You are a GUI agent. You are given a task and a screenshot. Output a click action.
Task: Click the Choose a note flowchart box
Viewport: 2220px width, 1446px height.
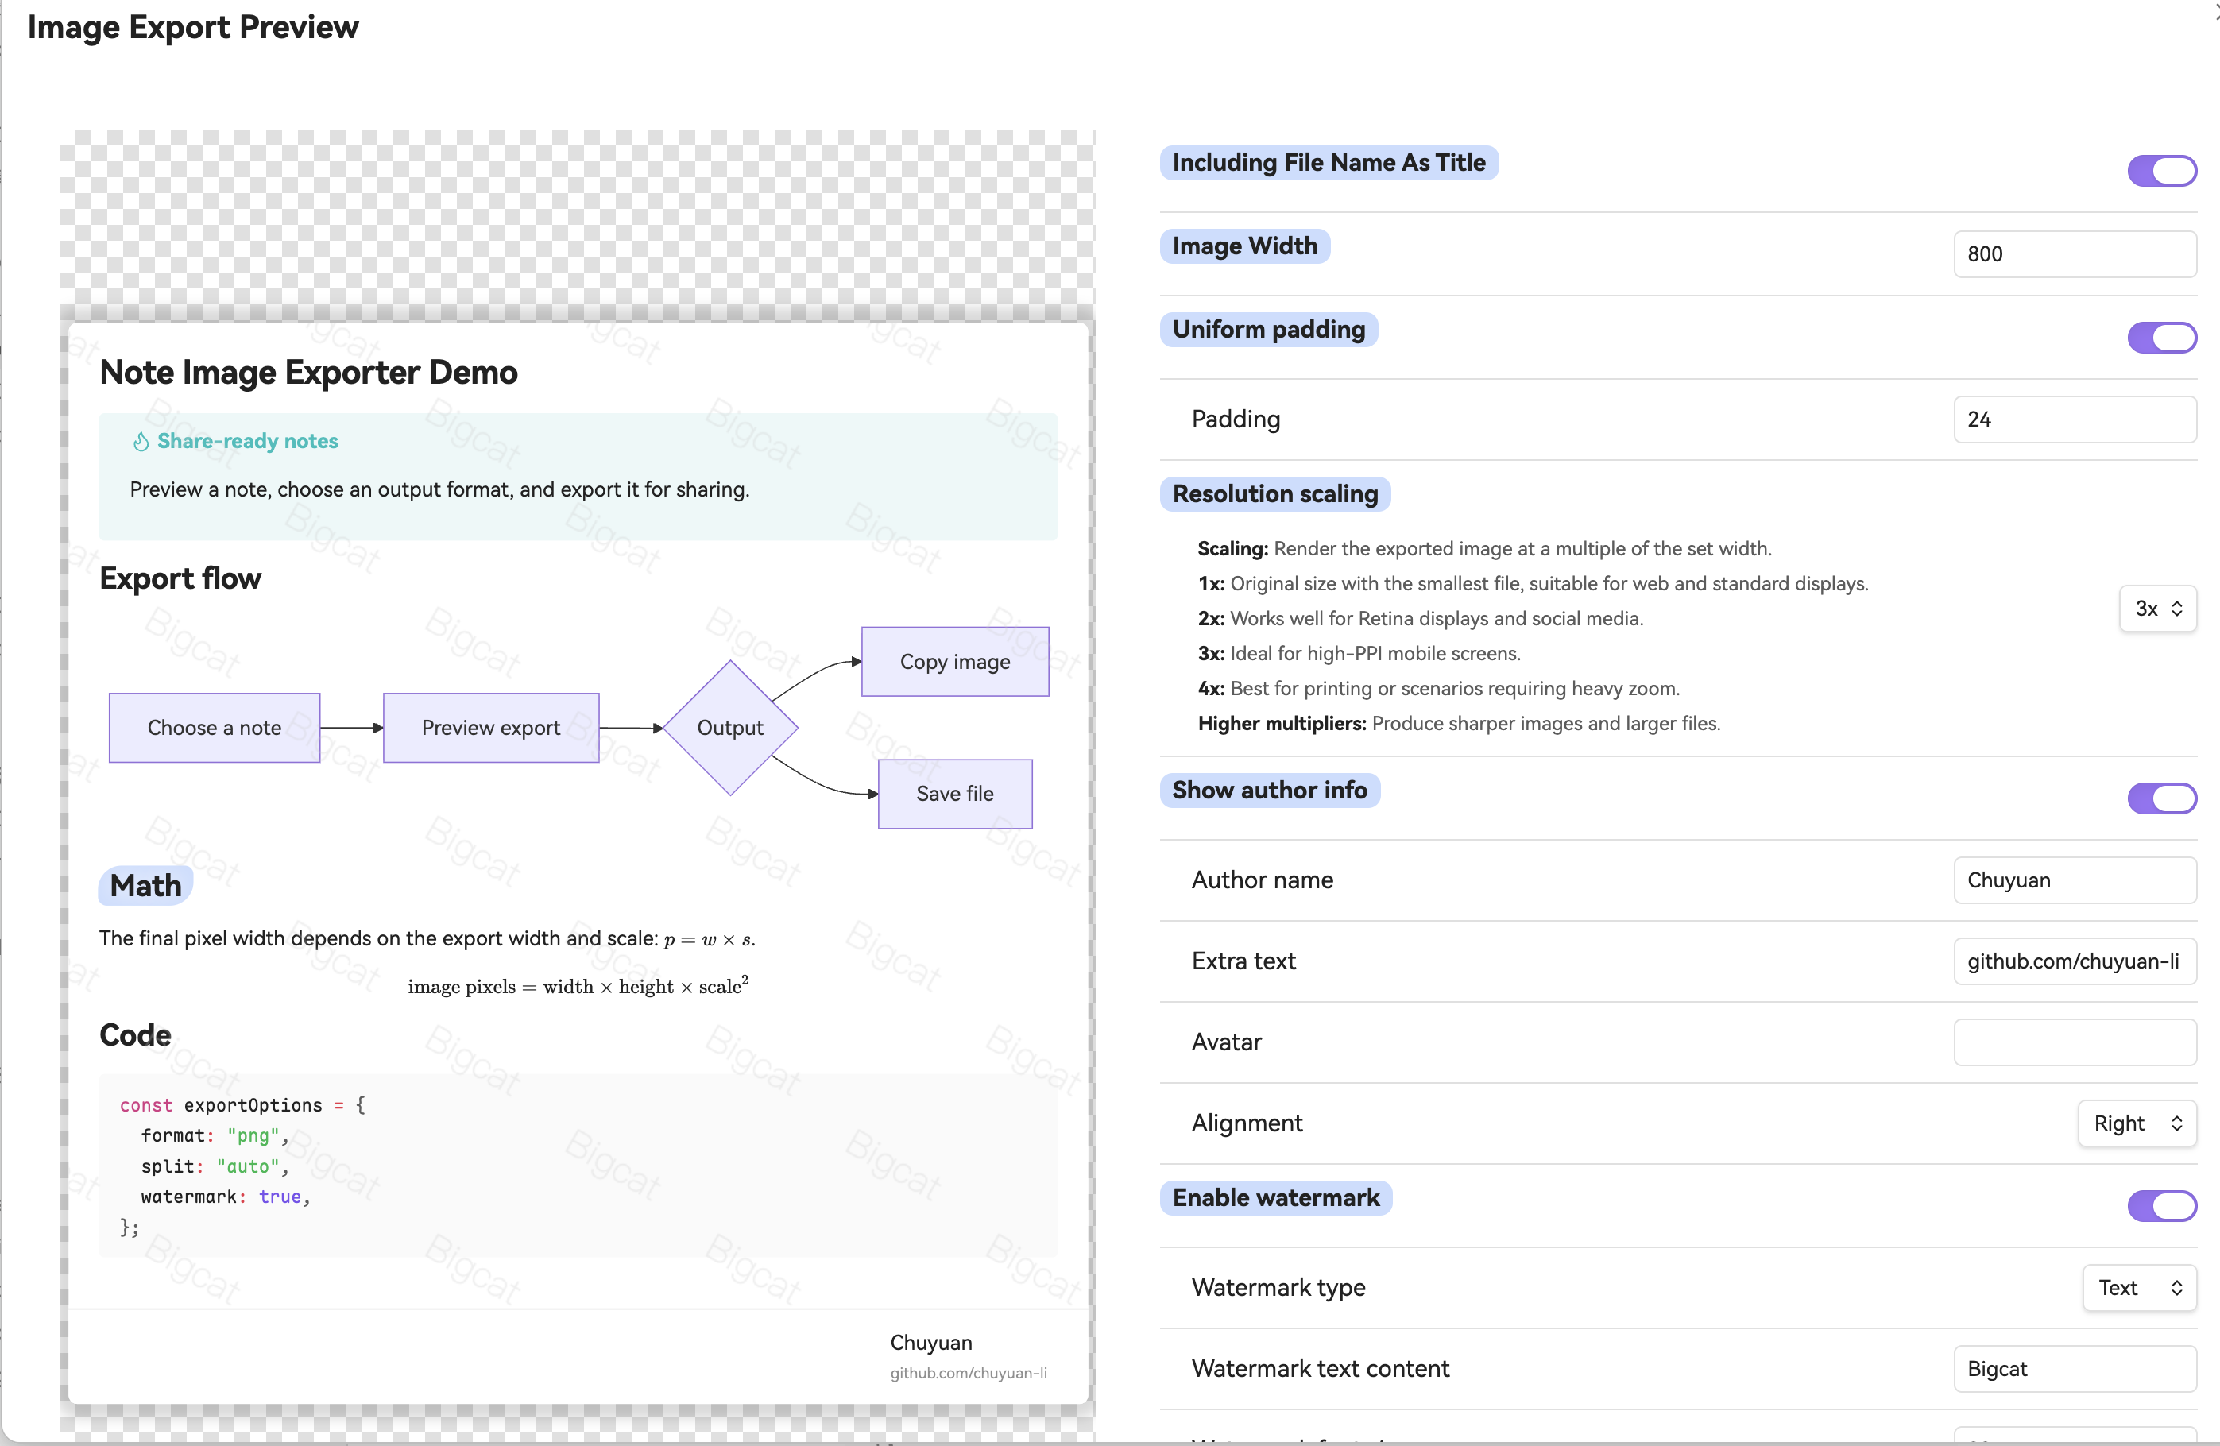tap(215, 728)
